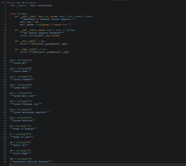Click the 'SU = CtrlSeq("S")' assignment
The image size is (186, 166).
pos(21,143)
